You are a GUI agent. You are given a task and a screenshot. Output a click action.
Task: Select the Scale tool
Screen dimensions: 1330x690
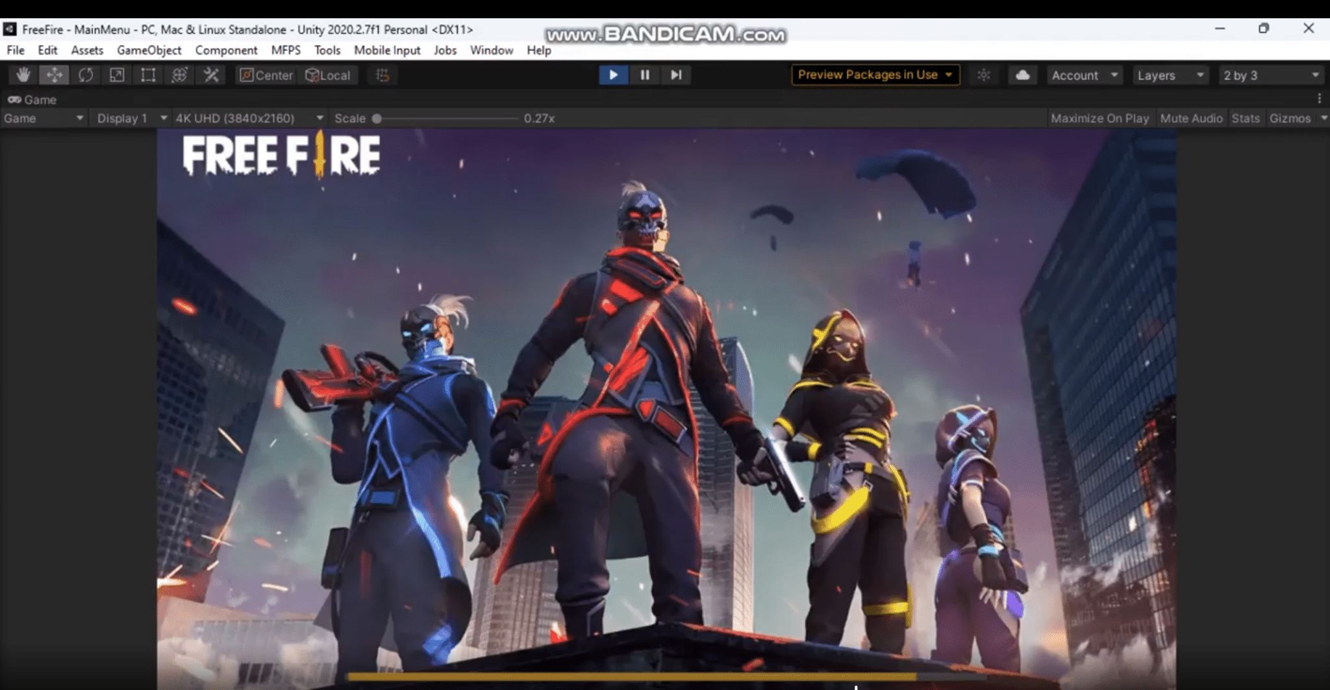pos(117,75)
